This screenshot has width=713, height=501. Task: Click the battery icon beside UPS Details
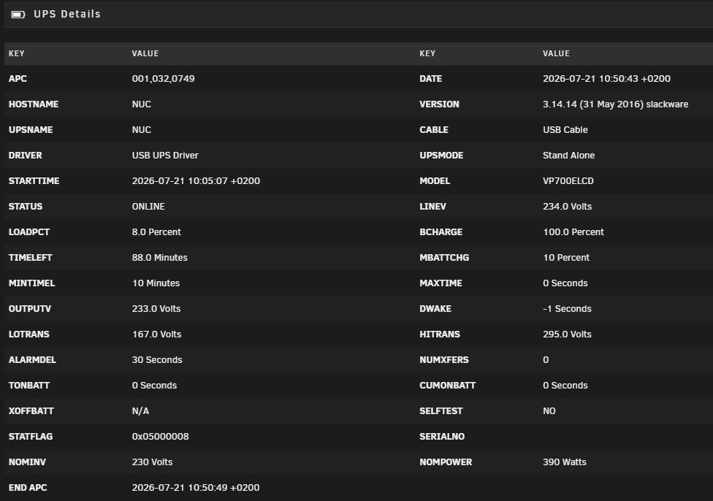coord(18,15)
